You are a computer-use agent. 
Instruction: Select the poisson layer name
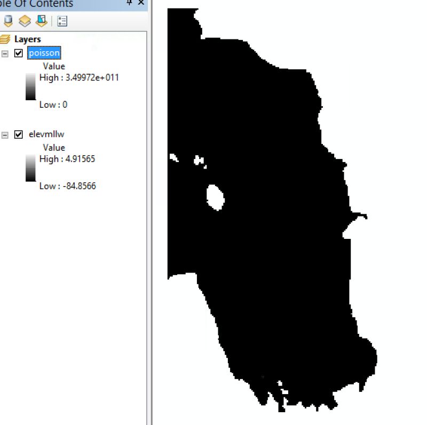coord(44,53)
